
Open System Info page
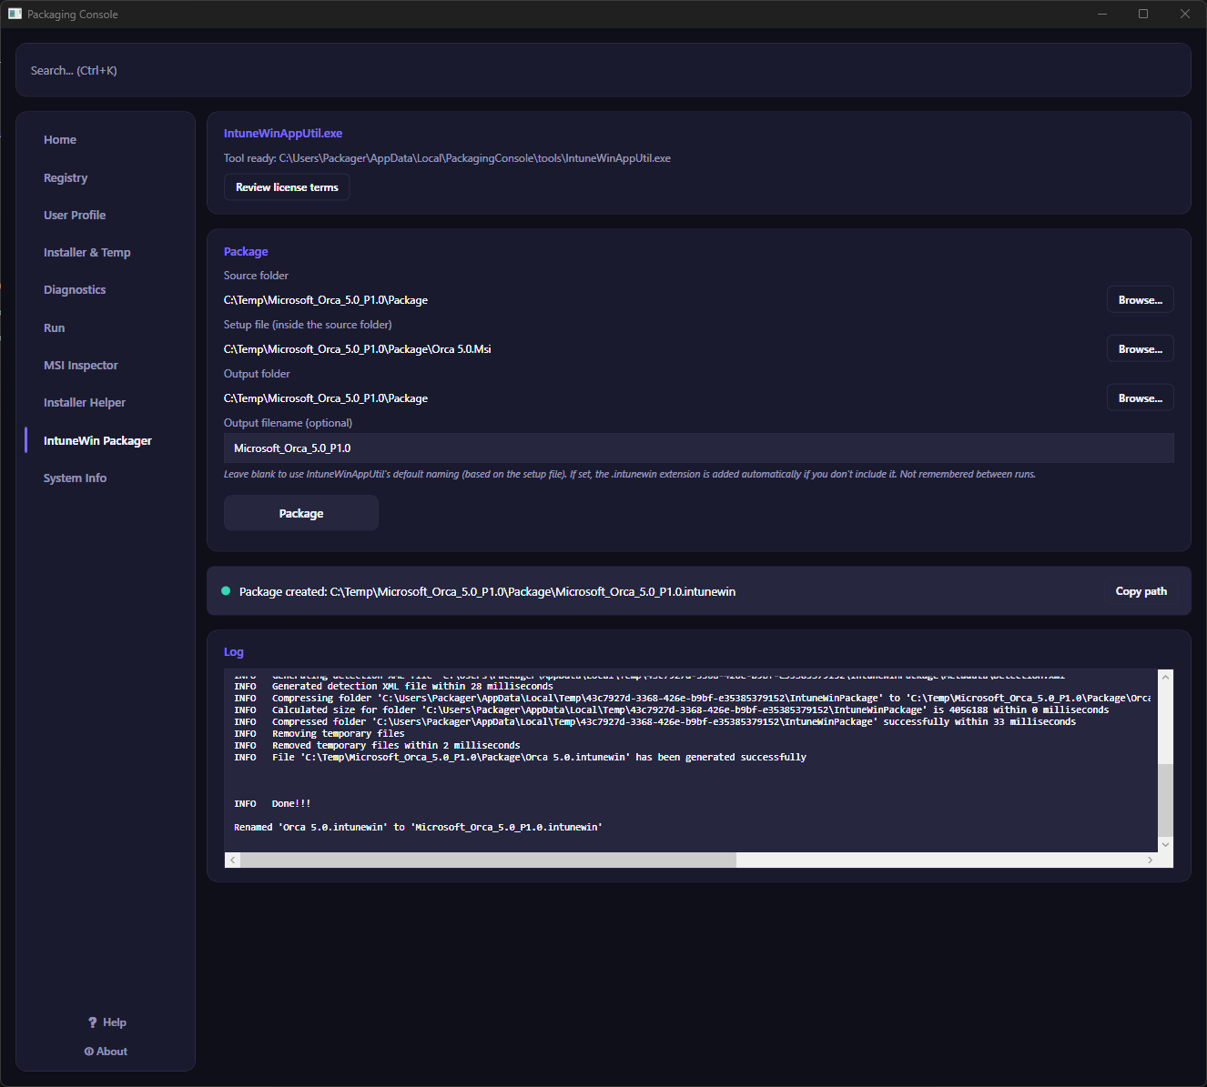tap(75, 478)
